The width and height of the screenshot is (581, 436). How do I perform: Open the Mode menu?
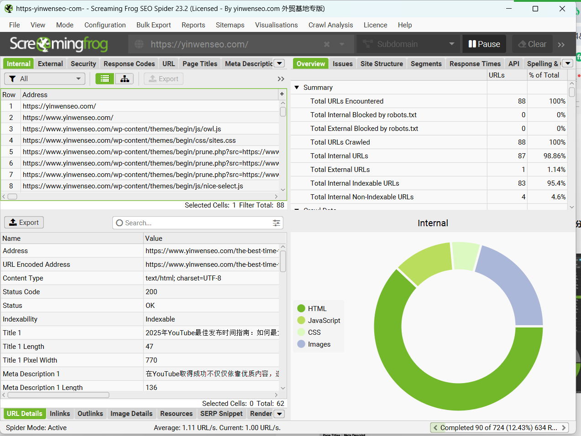(65, 25)
